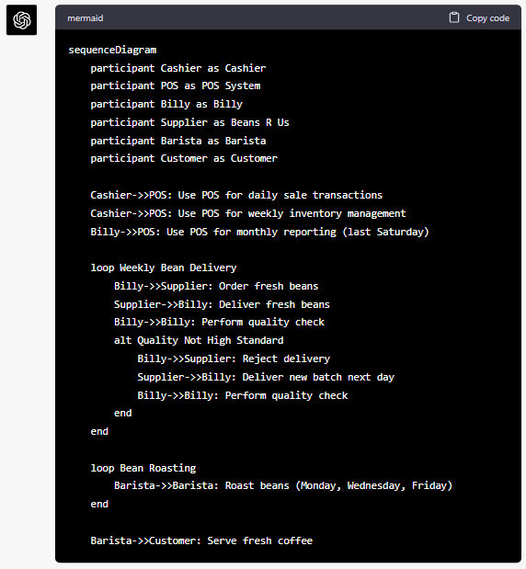Click the alt Quality Not High Standard line

(x=199, y=340)
